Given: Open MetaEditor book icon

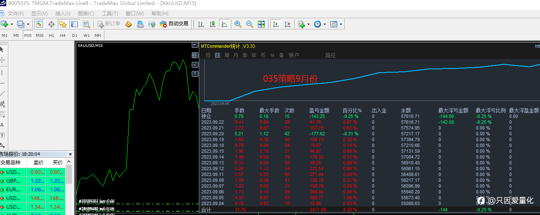Looking at the screenshot, I should (x=129, y=24).
